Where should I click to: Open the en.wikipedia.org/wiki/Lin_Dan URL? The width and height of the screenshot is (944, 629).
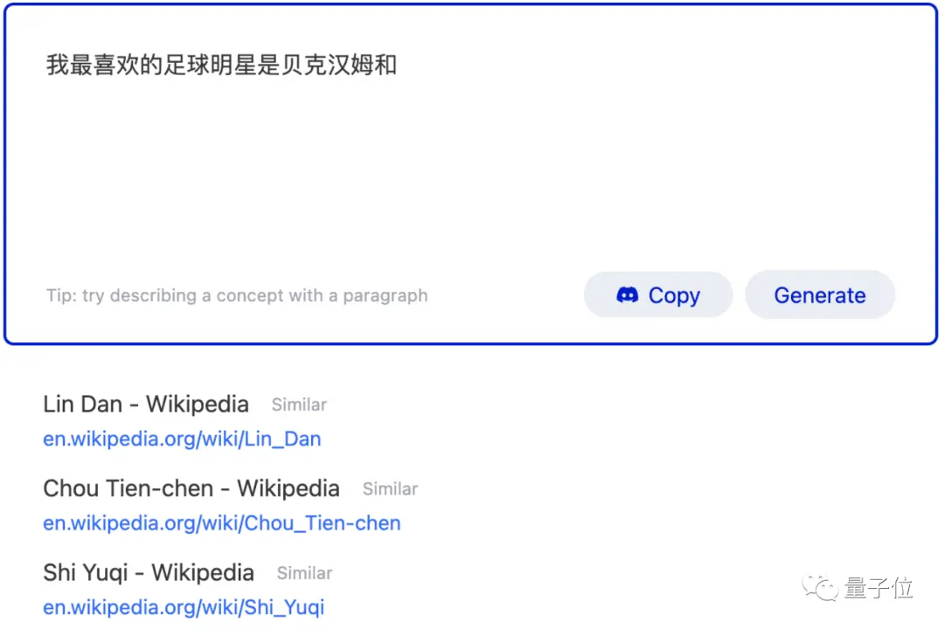[x=182, y=439]
